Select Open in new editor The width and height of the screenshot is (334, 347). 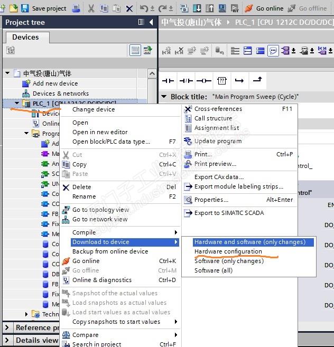coord(100,132)
